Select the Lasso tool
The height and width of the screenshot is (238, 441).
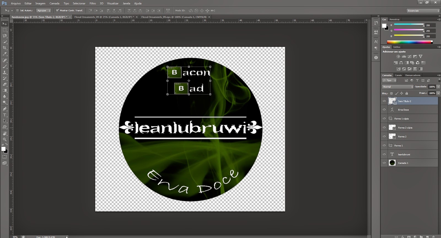[x=5, y=36]
